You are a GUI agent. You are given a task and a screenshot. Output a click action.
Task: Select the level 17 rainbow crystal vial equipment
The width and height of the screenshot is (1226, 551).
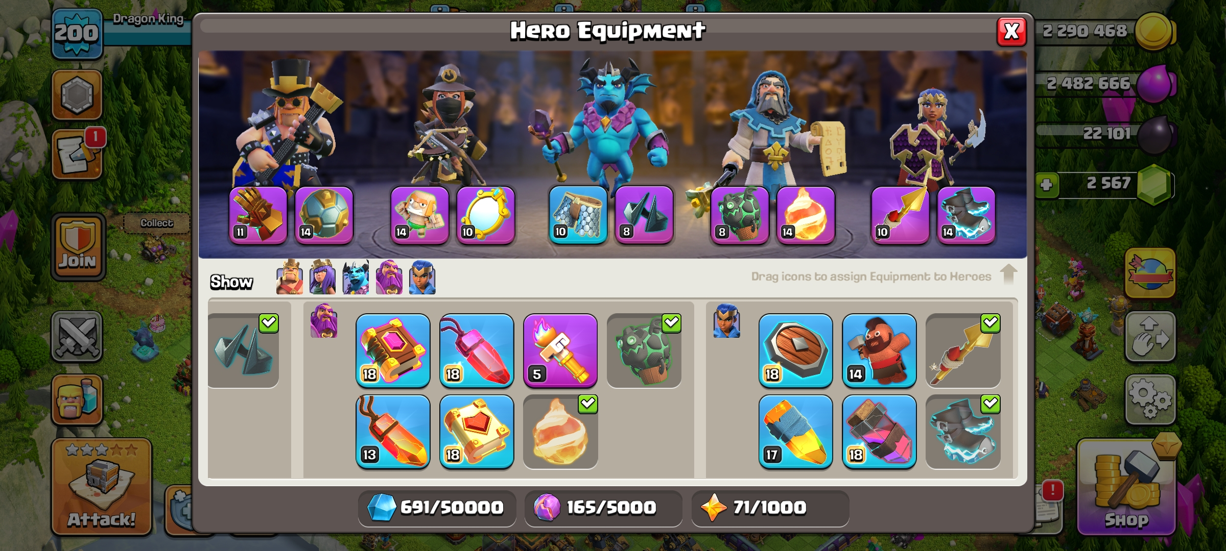click(x=795, y=432)
